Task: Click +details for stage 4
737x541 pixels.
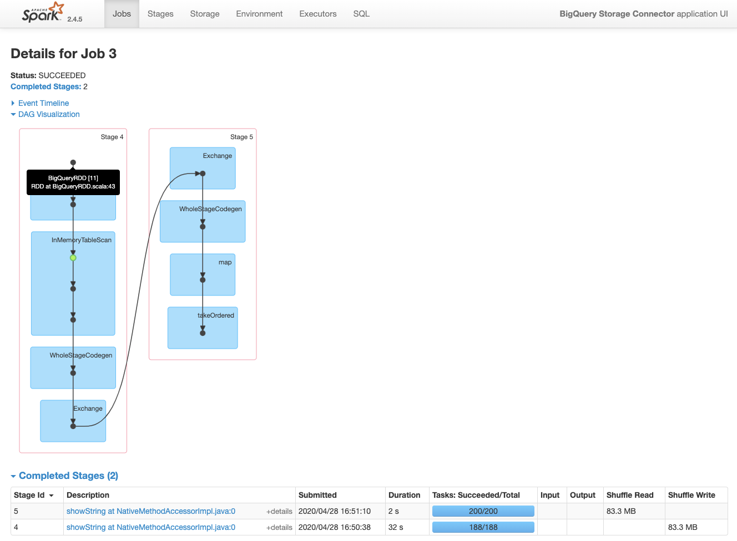Action: click(279, 528)
